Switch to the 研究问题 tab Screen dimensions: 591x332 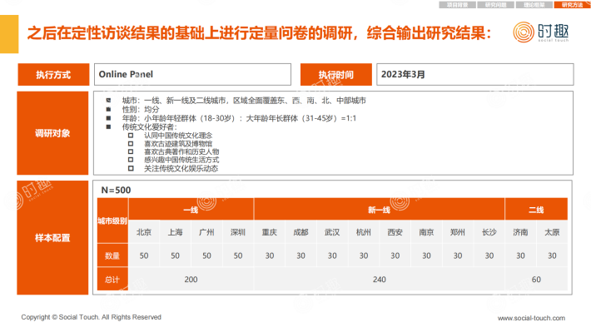click(x=495, y=5)
